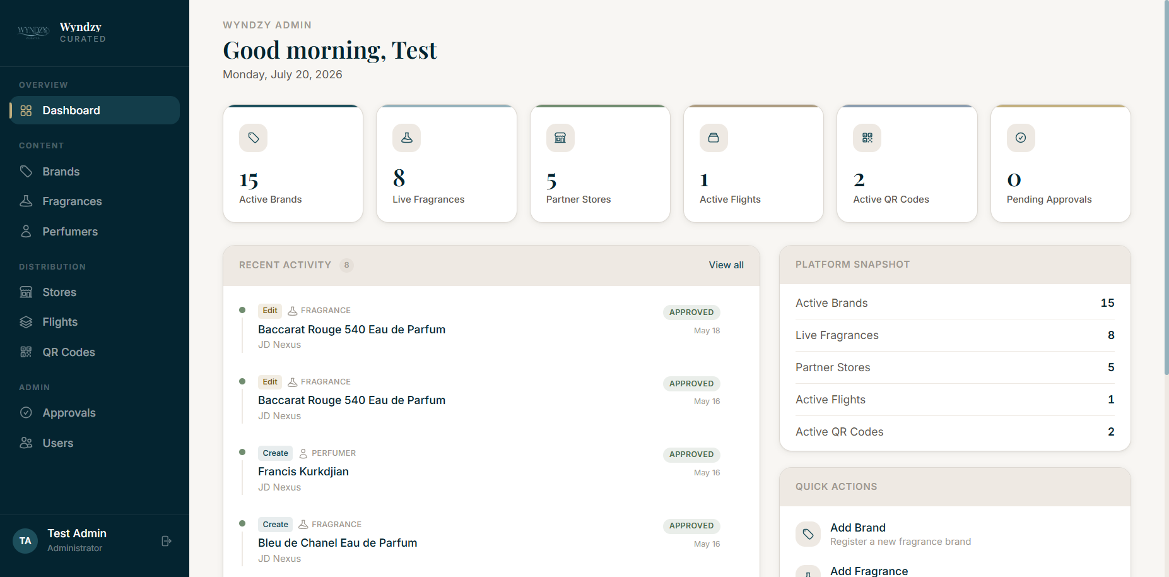Open the QR Codes menu item
Screen dimensions: 1169x577
95,352
